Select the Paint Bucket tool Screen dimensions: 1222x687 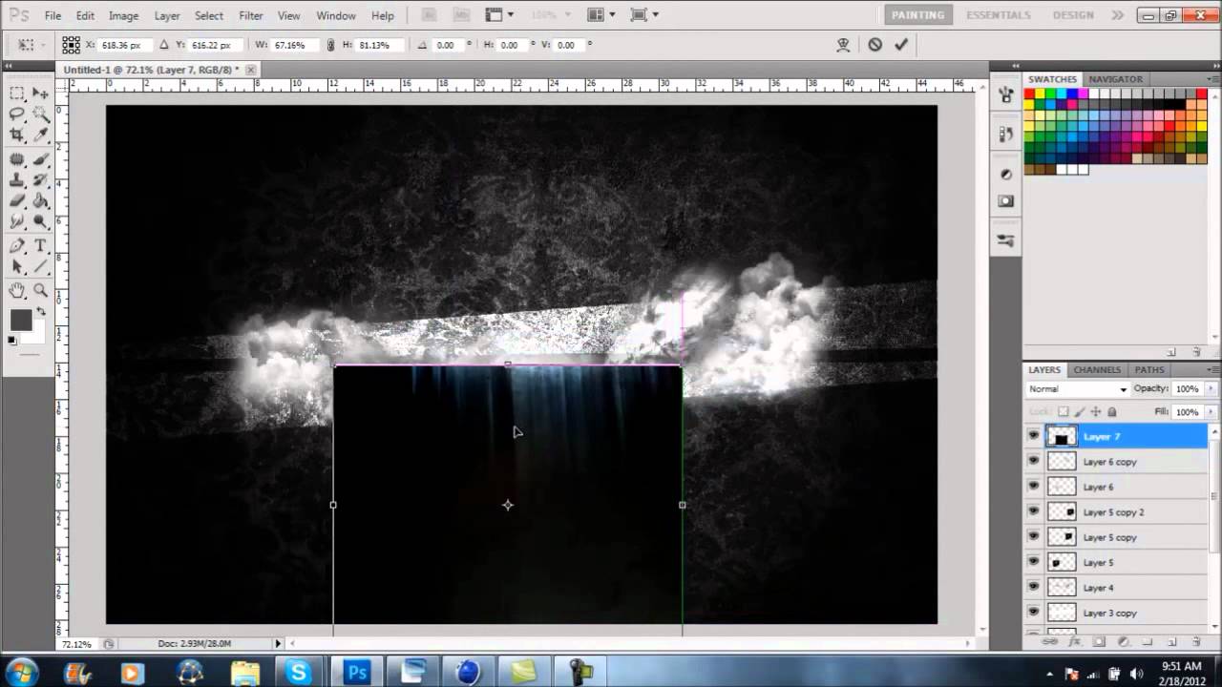point(41,201)
